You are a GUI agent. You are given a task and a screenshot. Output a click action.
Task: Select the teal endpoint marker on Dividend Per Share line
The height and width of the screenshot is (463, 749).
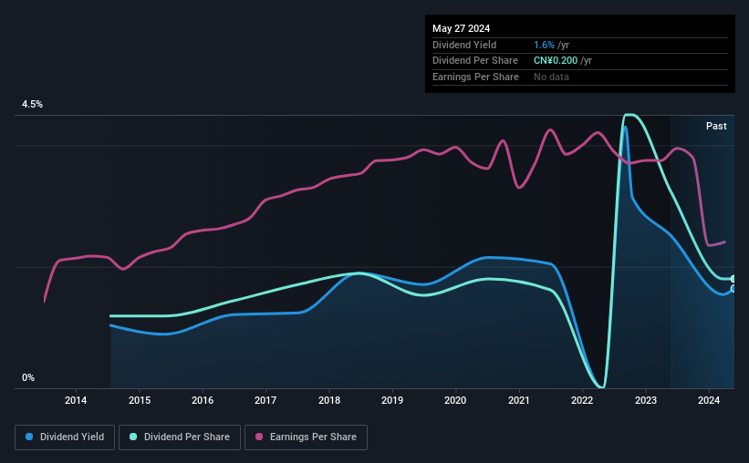(x=733, y=279)
